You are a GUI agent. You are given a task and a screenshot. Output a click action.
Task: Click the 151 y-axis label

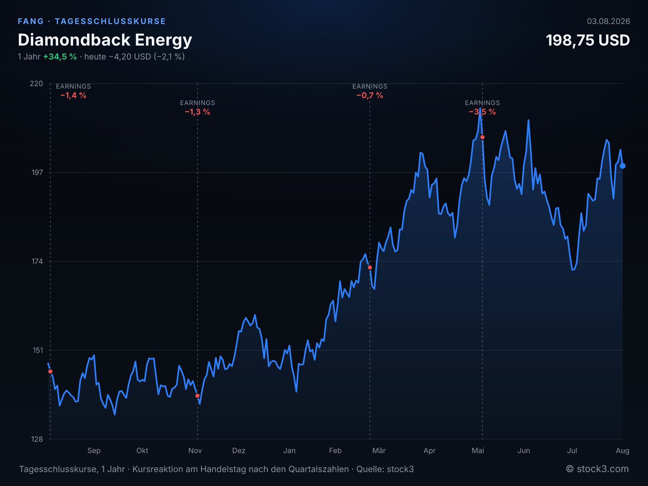pos(38,350)
